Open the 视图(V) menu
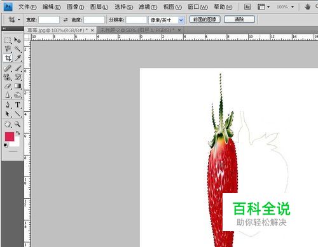 click(x=172, y=7)
